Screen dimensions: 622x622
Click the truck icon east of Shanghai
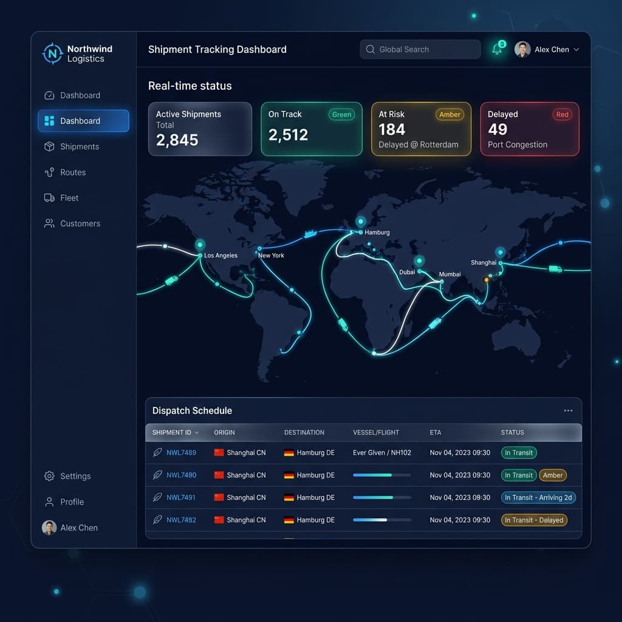pos(555,269)
